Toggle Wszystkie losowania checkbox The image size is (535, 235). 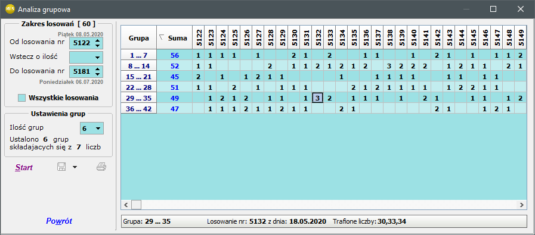(x=21, y=98)
